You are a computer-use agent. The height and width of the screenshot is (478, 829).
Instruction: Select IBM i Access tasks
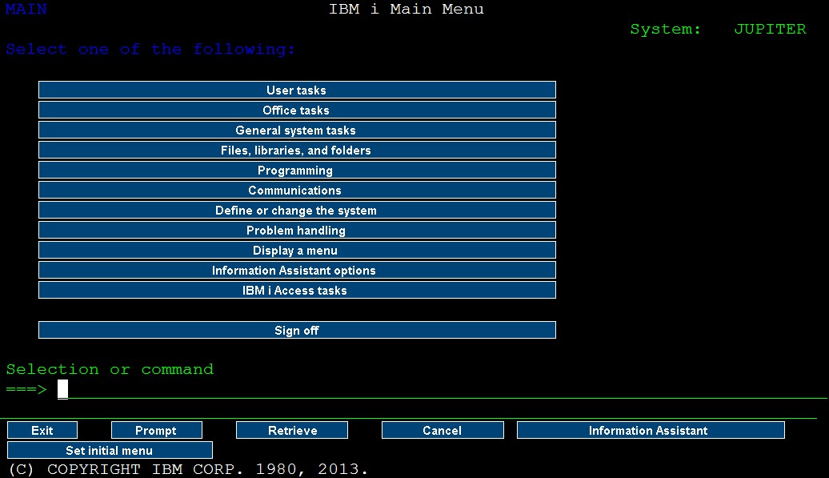[x=296, y=290]
